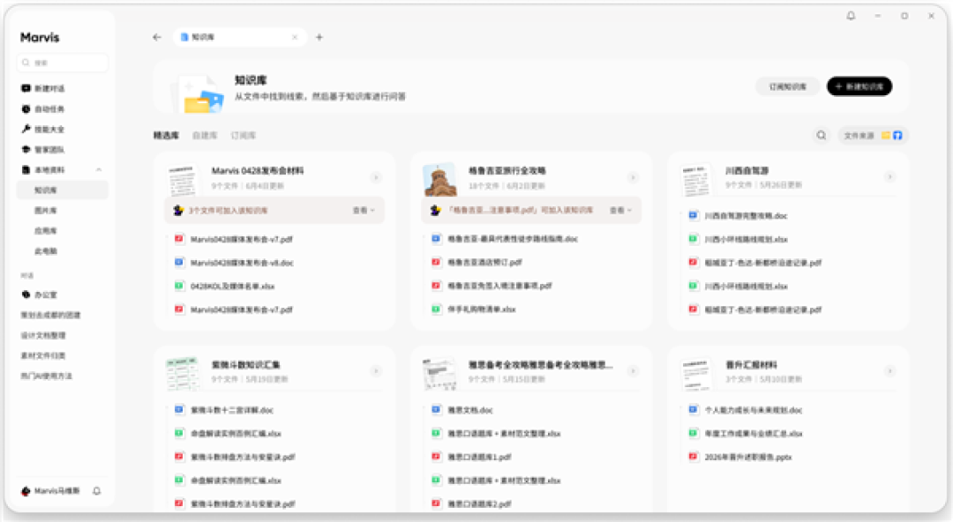Click the pdf icon of 雅思口语题库1.pdf

436,457
